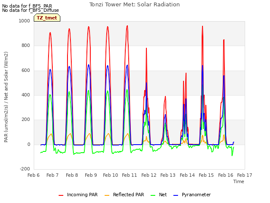This screenshot has height=203, width=270.
Task: Click the chart title Tonzi Tower Met: Solar Radiation
Action: pyautogui.click(x=135, y=5)
